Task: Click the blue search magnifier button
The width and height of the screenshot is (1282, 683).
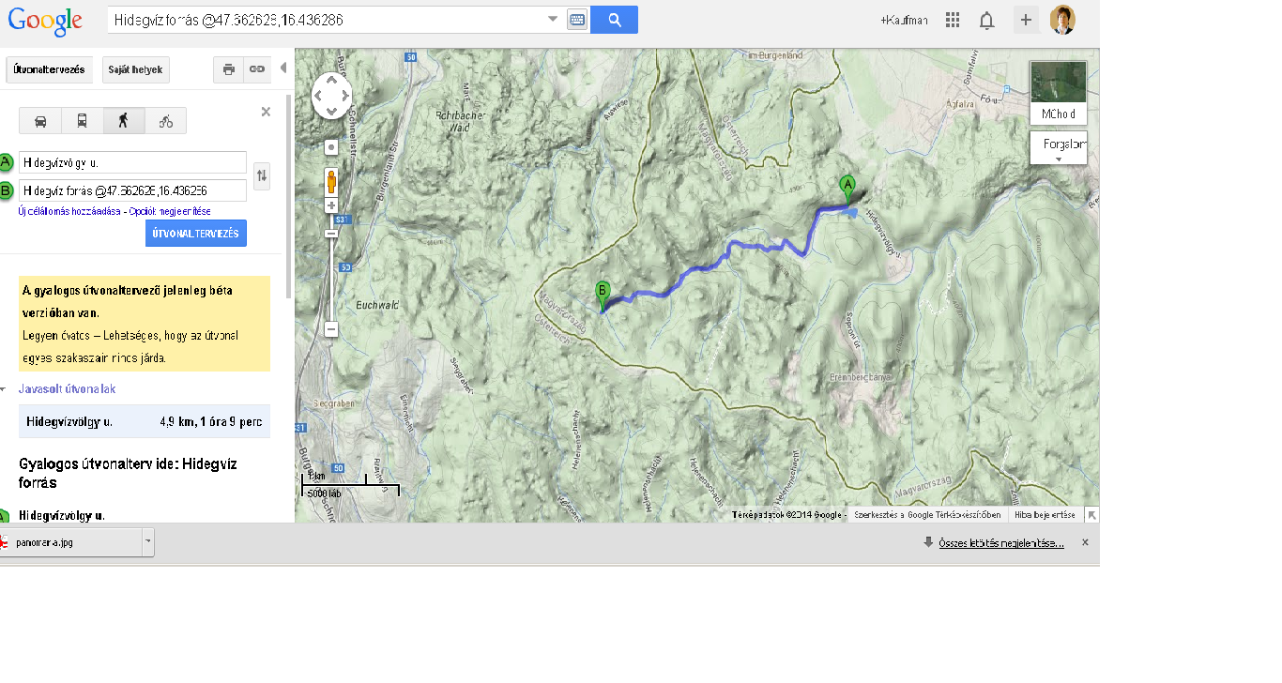Action: 614,20
